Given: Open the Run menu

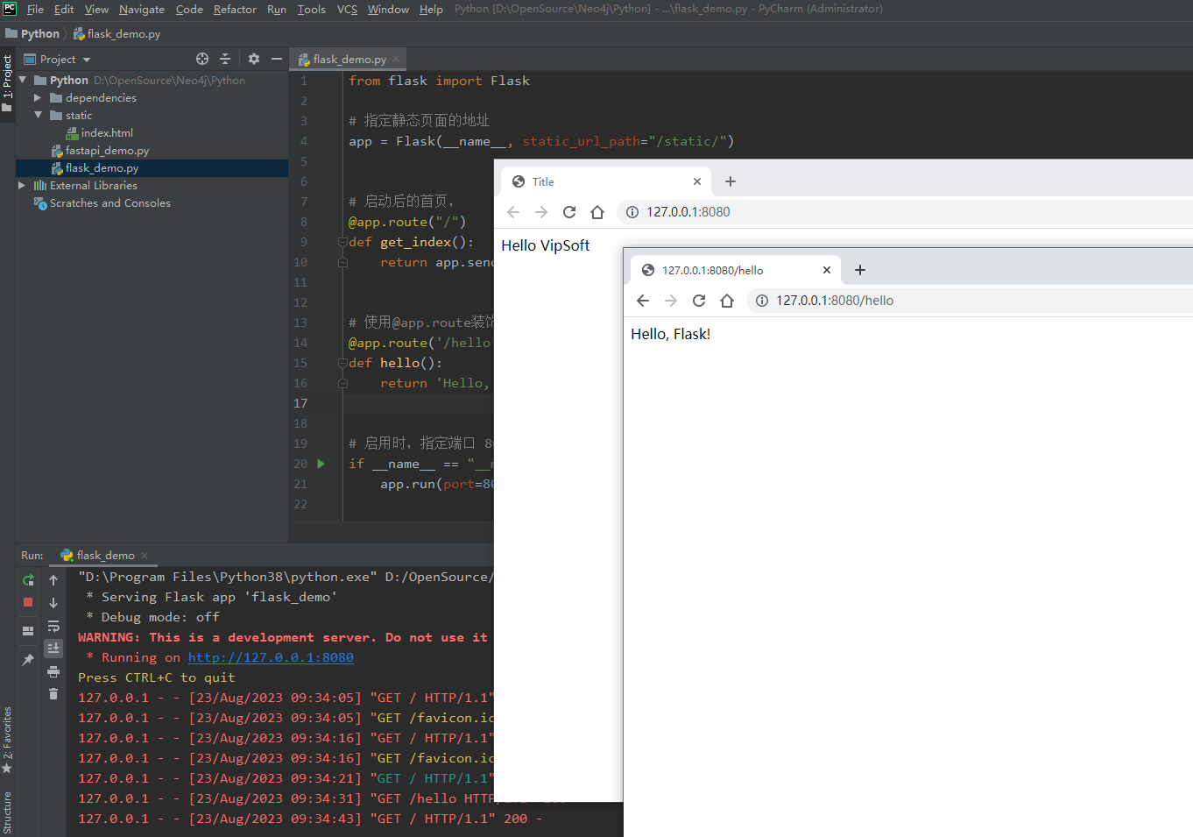Looking at the screenshot, I should point(277,9).
